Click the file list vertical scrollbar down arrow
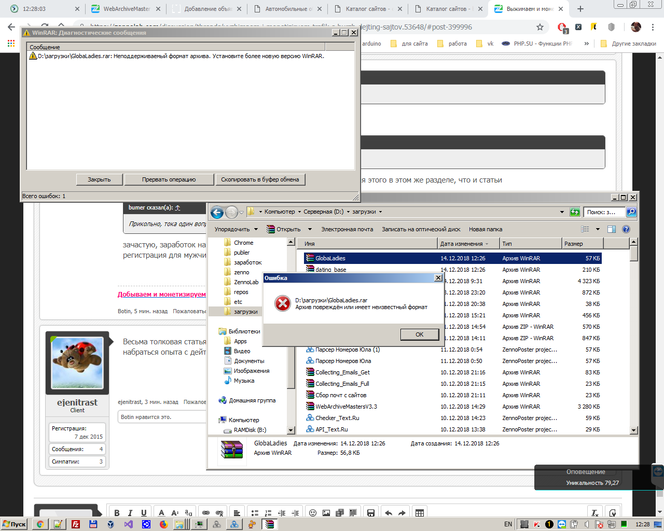Screen dimensions: 664x531 [x=633, y=430]
